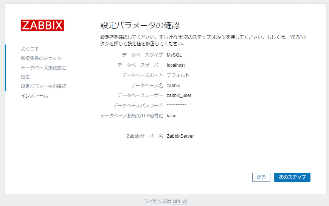
Task: Select the 前提条件のチェック step
Action: click(41, 58)
